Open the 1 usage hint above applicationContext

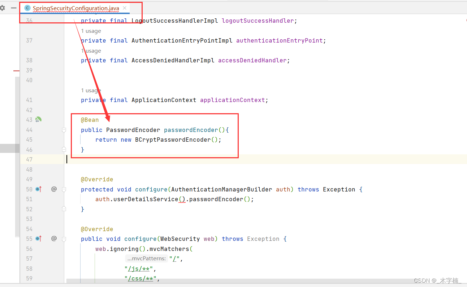[x=91, y=90]
